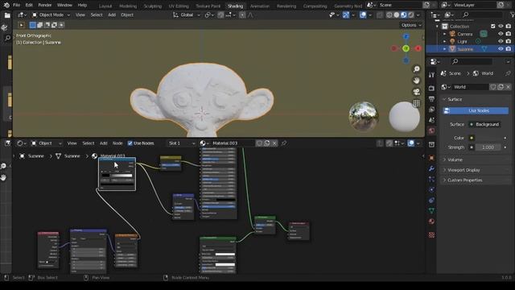Switch to the Sculpting workspace tab
Screen dimensions: 515x290
pos(153,6)
